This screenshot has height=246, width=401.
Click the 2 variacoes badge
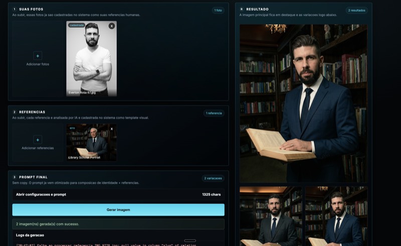tap(213, 178)
